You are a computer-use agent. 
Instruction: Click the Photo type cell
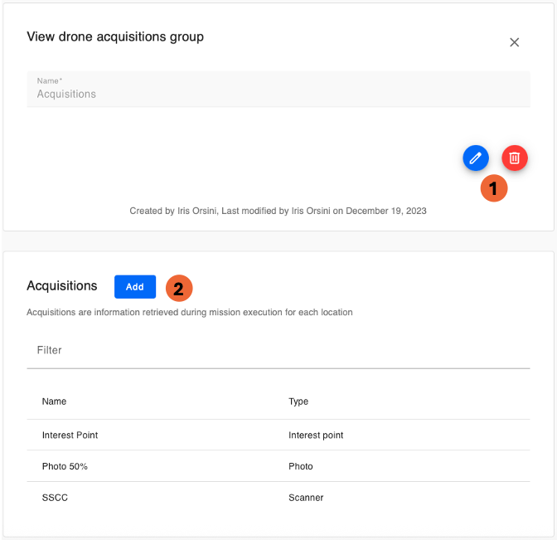301,466
